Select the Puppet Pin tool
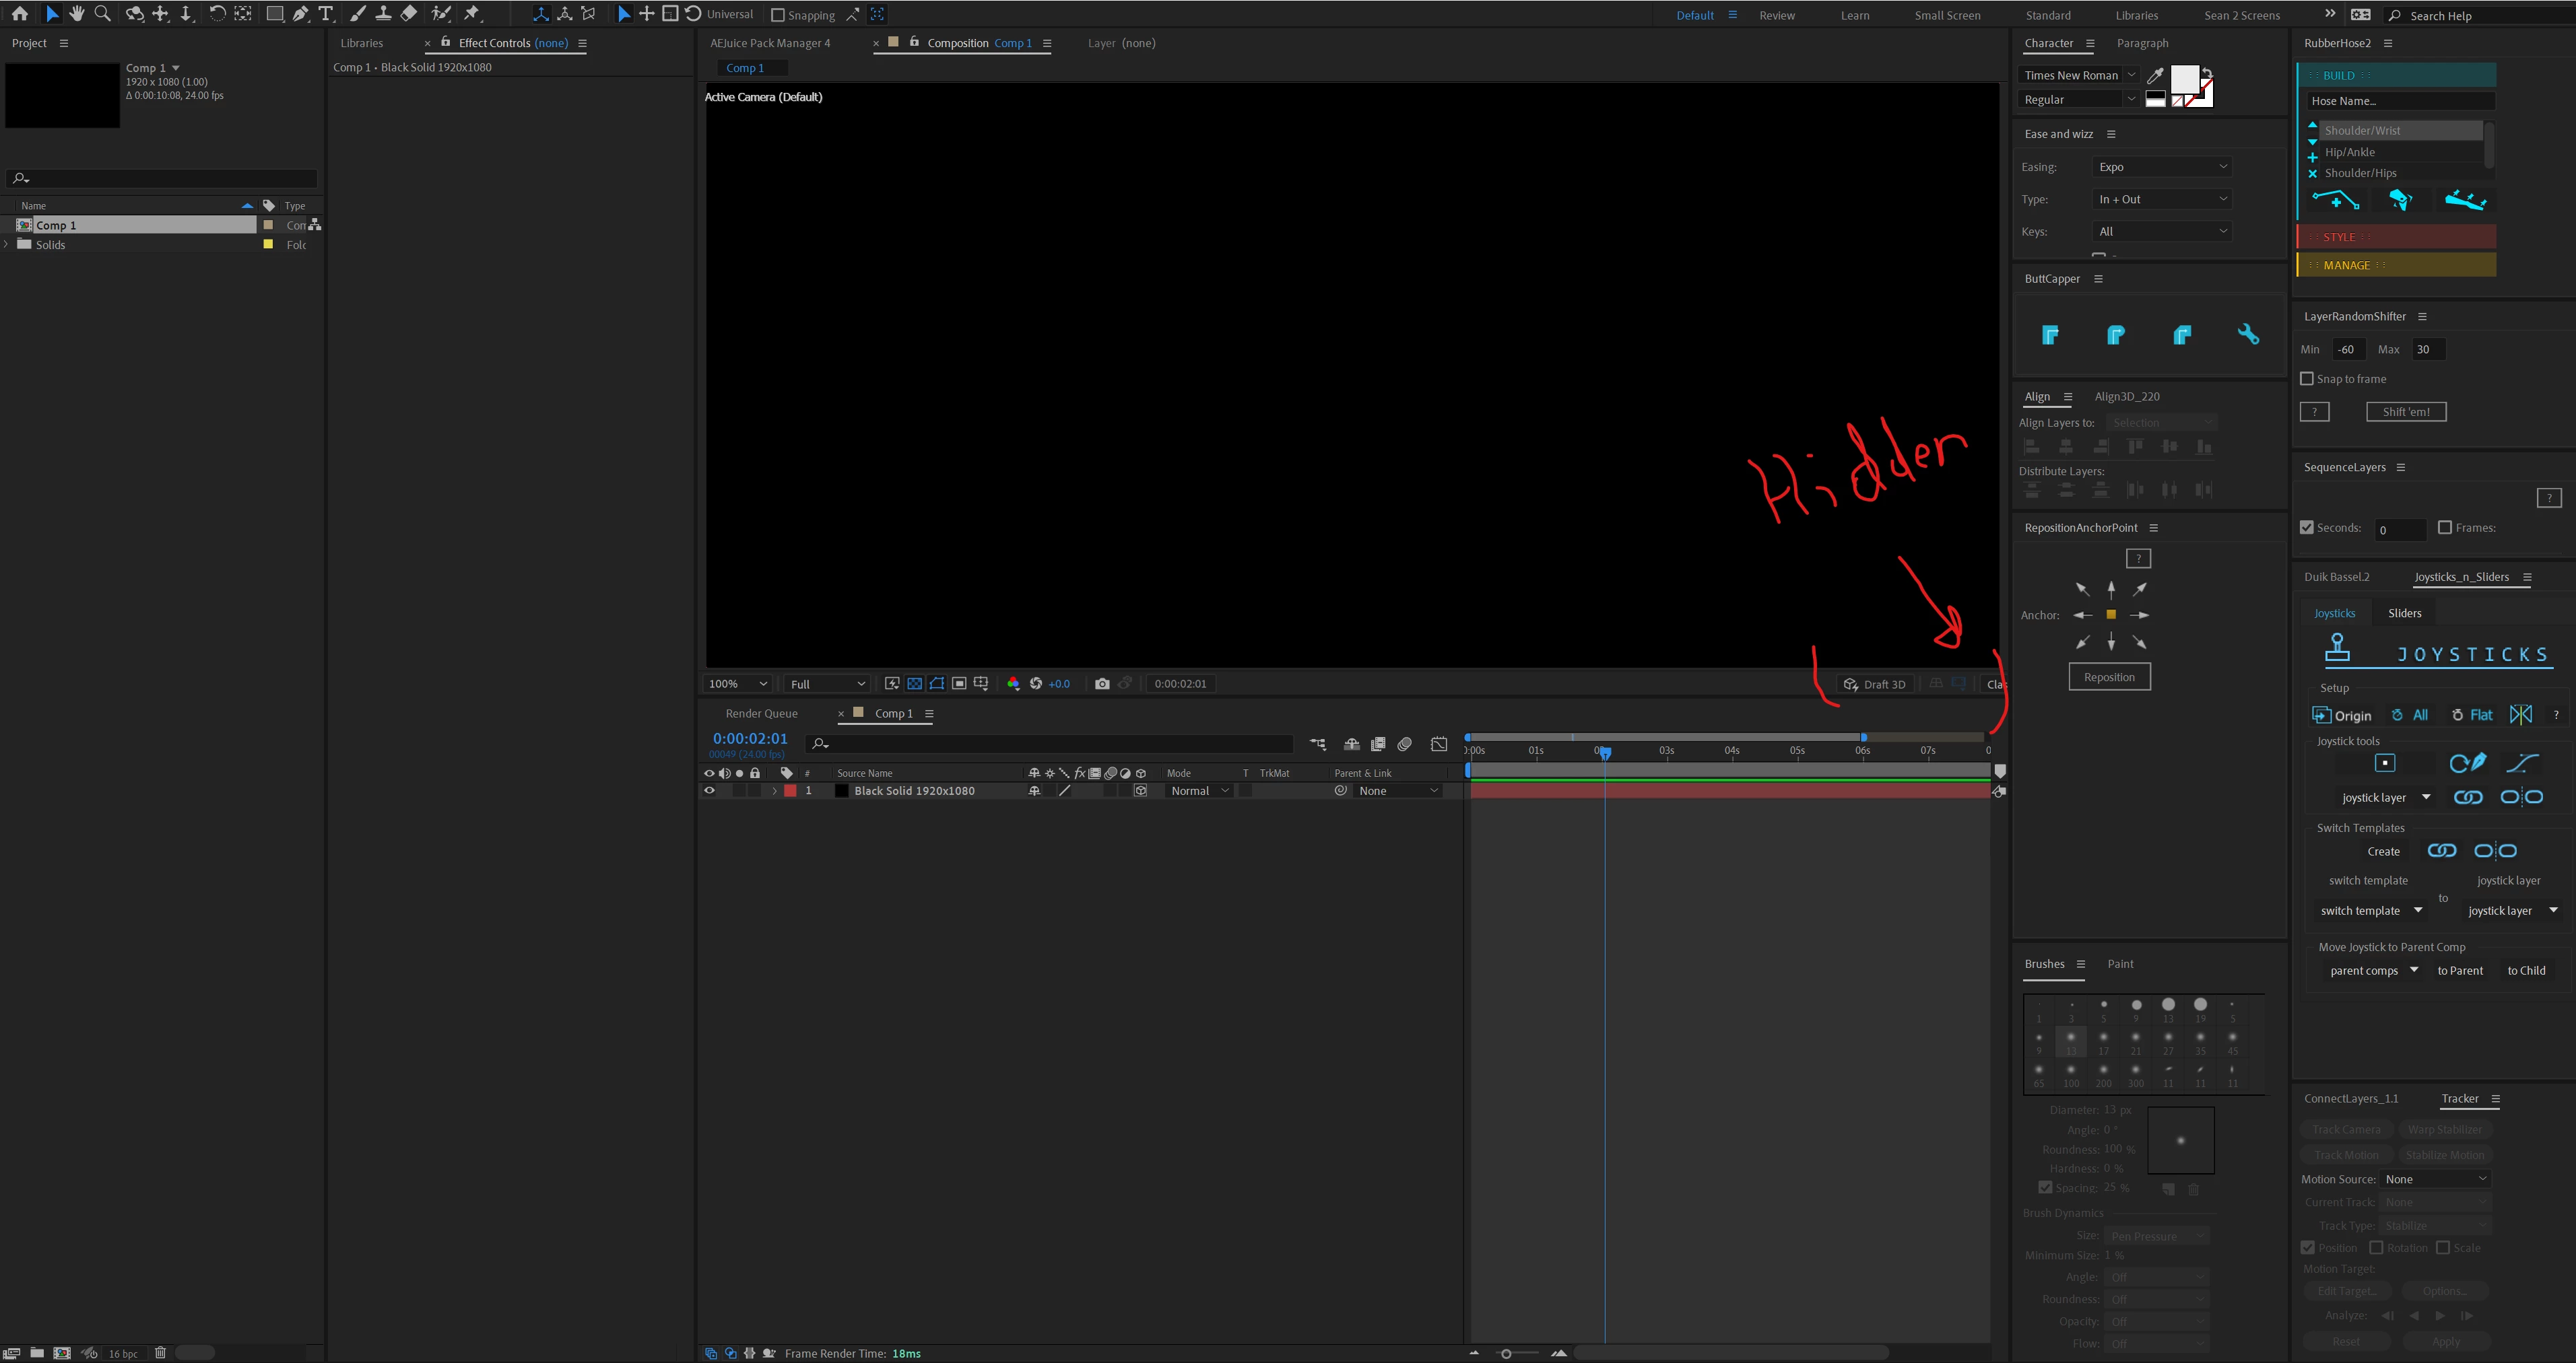This screenshot has height=1363, width=2576. click(x=472, y=14)
